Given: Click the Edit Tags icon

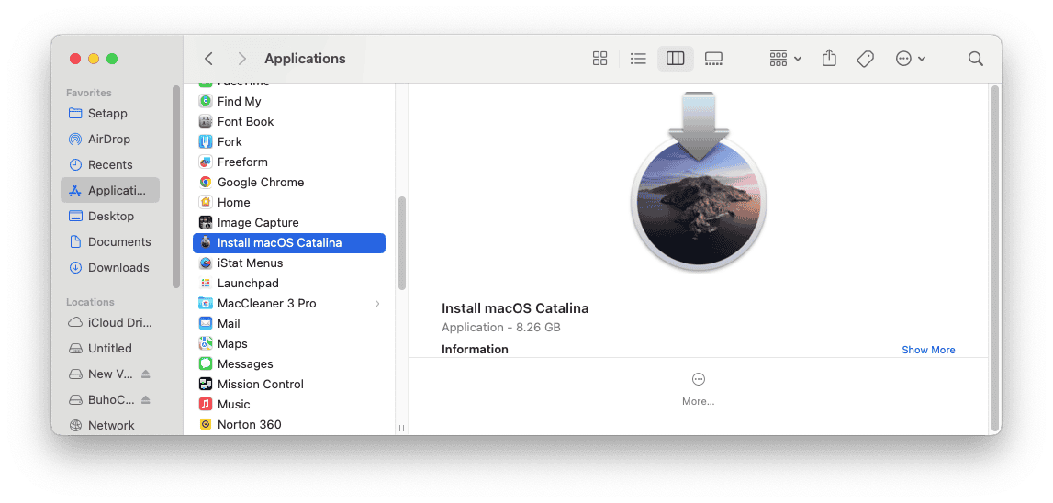Looking at the screenshot, I should pyautogui.click(x=865, y=59).
